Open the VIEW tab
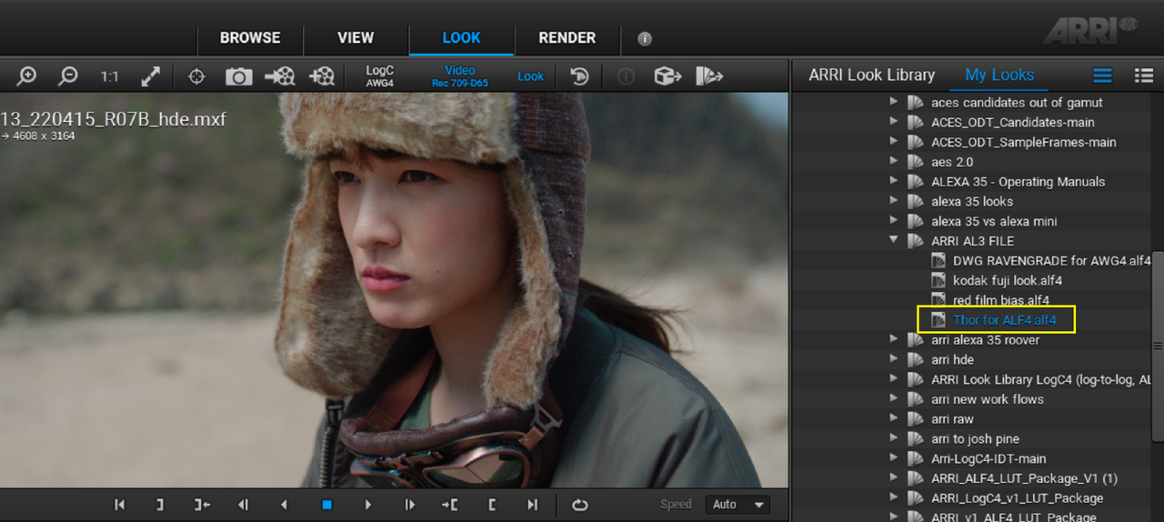Viewport: 1164px width, 522px height. click(x=356, y=38)
